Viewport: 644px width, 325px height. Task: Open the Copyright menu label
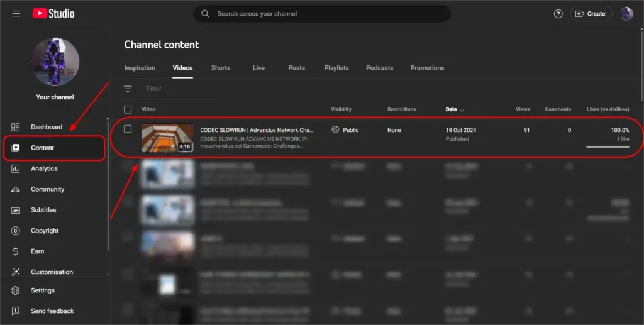click(45, 231)
